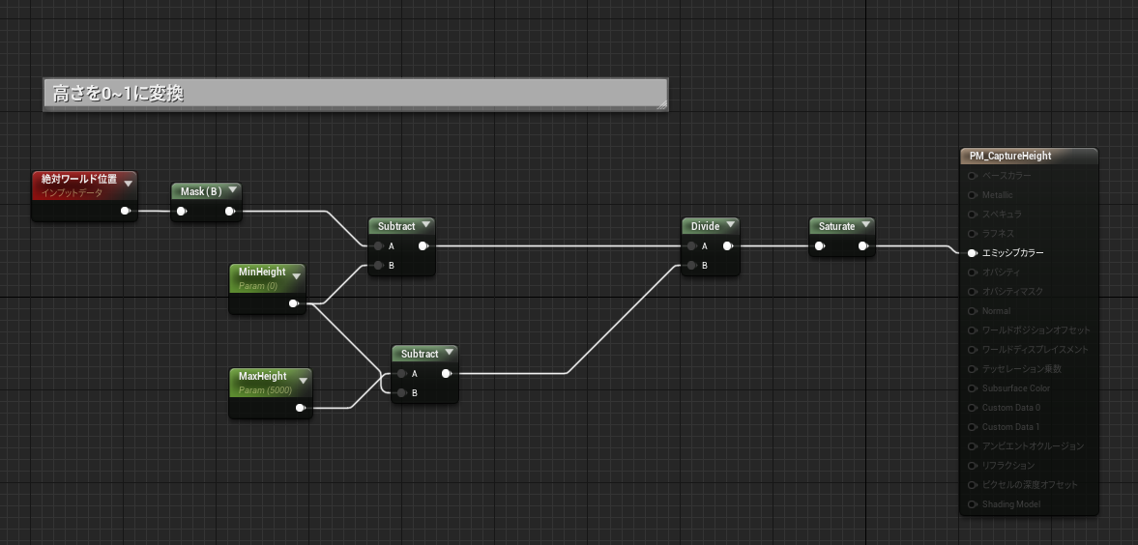Click the Saturate output pin
Screen dimensions: 1138x545
point(863,246)
